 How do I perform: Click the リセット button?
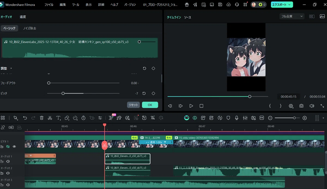tap(133, 105)
